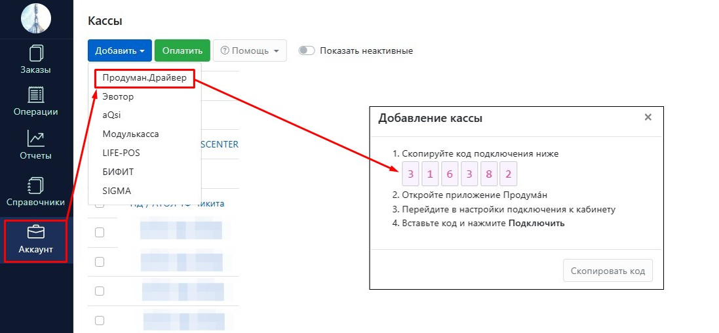719x333 pixels.
Task: Close the Добавление кассы dialog
Action: click(x=648, y=117)
